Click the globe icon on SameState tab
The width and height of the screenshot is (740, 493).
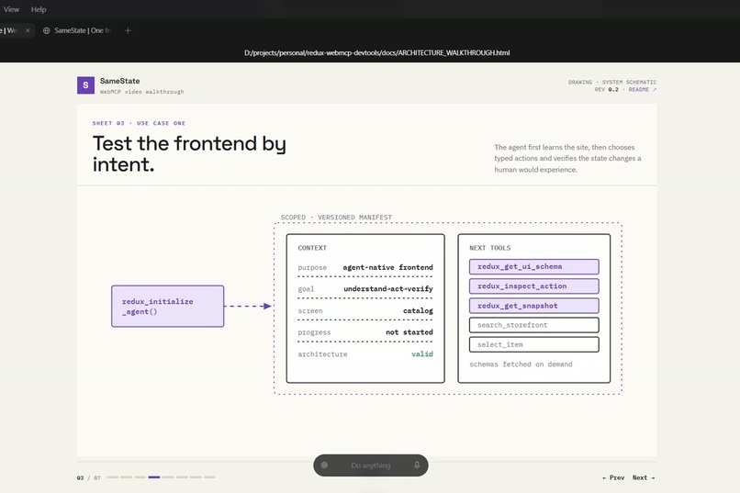click(x=46, y=30)
